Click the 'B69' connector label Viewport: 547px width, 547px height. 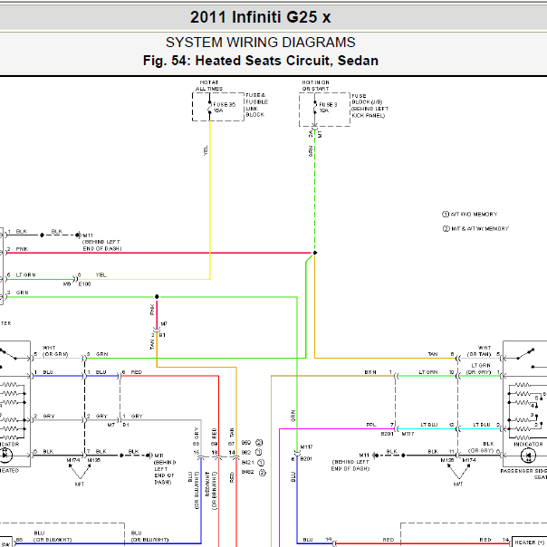(246, 442)
